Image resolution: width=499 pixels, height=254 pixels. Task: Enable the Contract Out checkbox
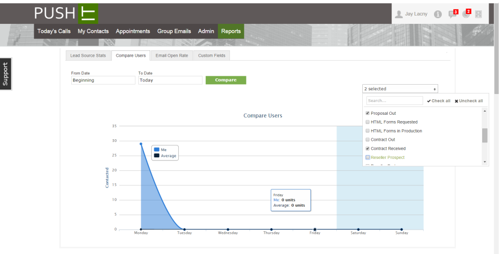(x=367, y=140)
